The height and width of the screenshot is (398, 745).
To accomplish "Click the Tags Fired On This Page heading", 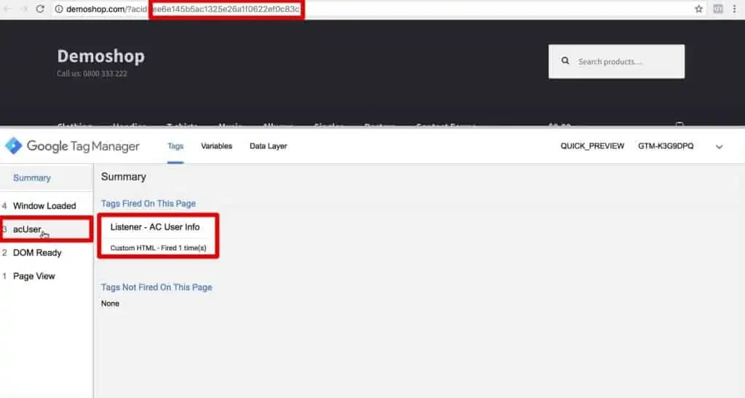I will click(148, 203).
